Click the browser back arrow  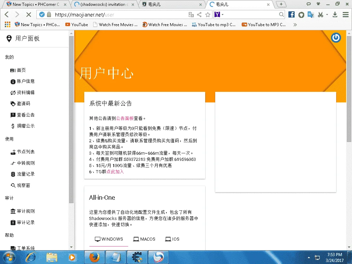point(7,14)
